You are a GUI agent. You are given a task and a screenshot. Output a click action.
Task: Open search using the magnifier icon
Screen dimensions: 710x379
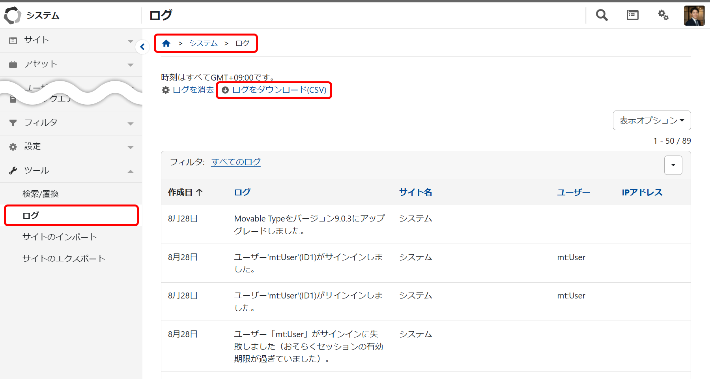601,15
